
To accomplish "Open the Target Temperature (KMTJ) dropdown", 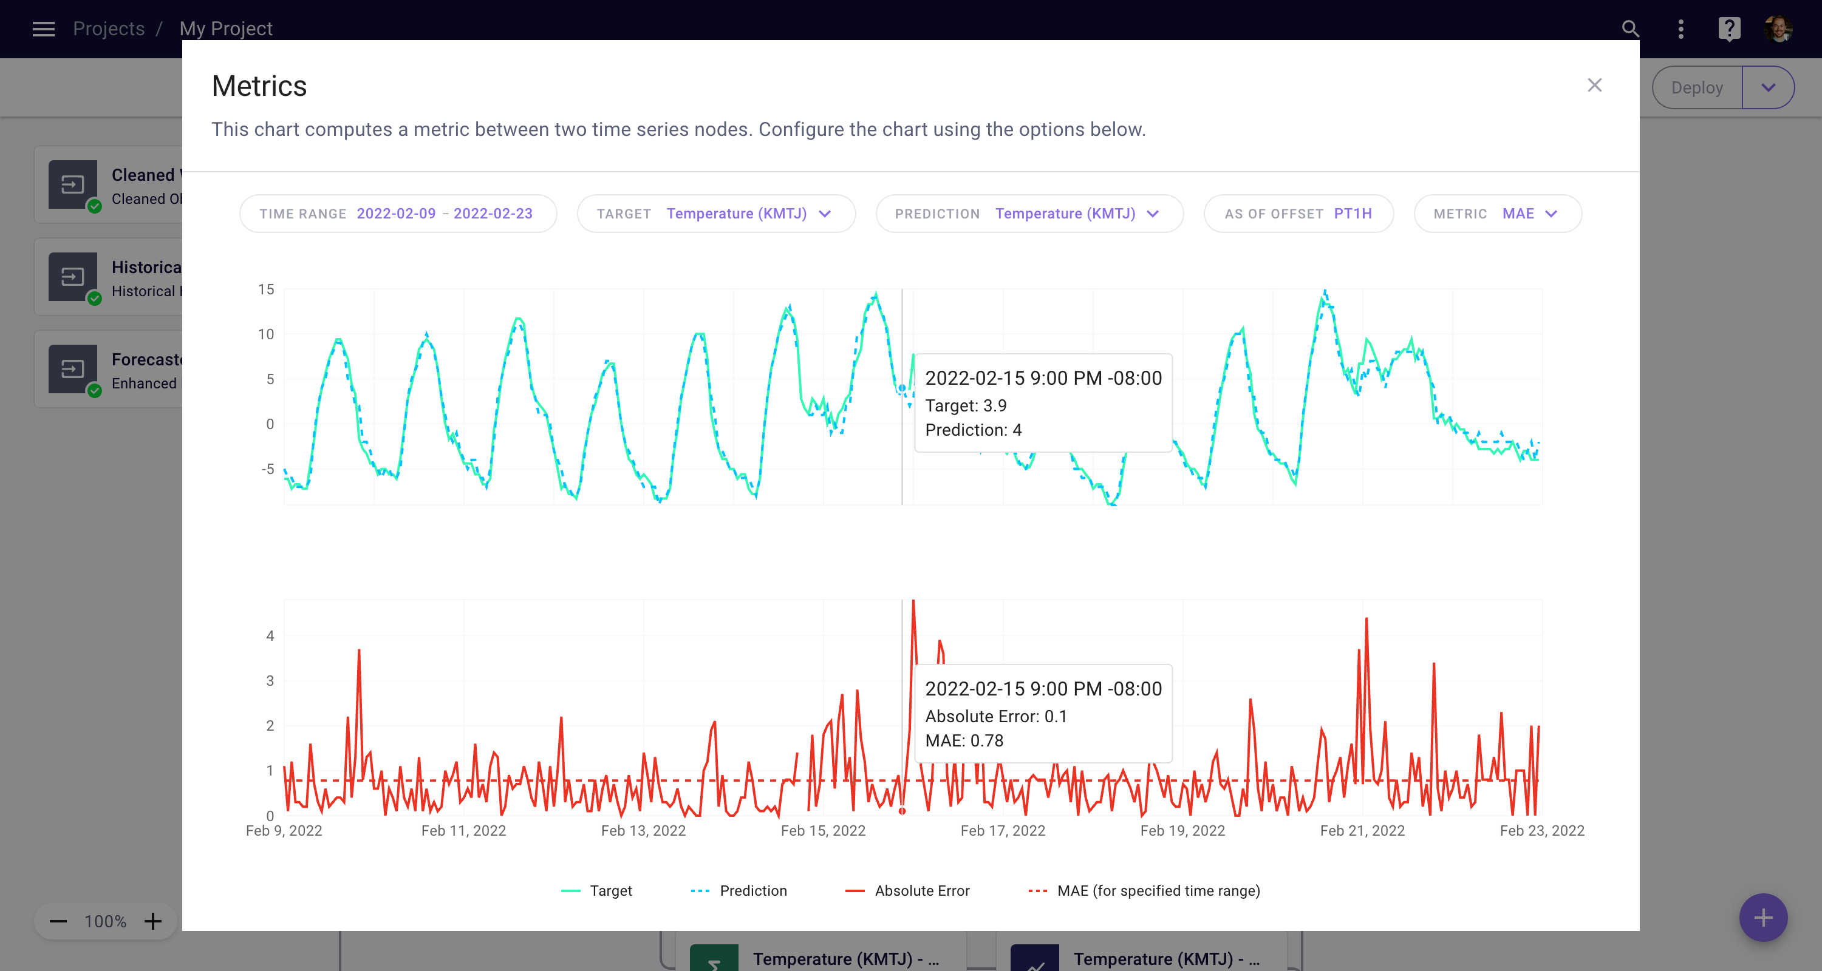I will (x=717, y=214).
